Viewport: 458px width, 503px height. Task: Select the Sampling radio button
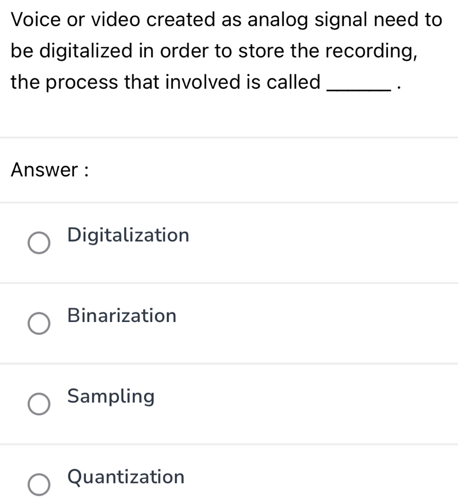tap(39, 404)
